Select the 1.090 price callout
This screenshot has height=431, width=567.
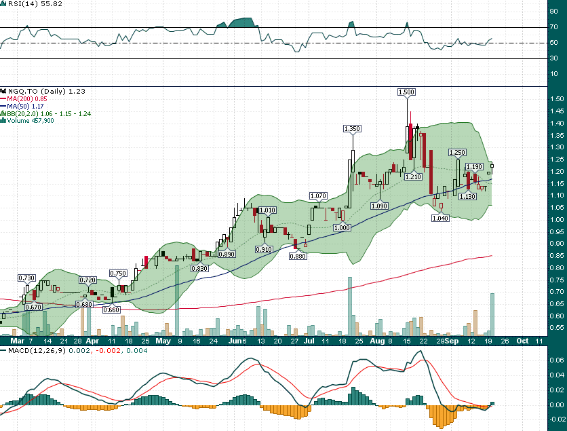pos(379,206)
